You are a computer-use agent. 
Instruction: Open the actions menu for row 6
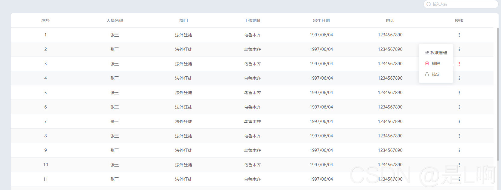coord(459,107)
